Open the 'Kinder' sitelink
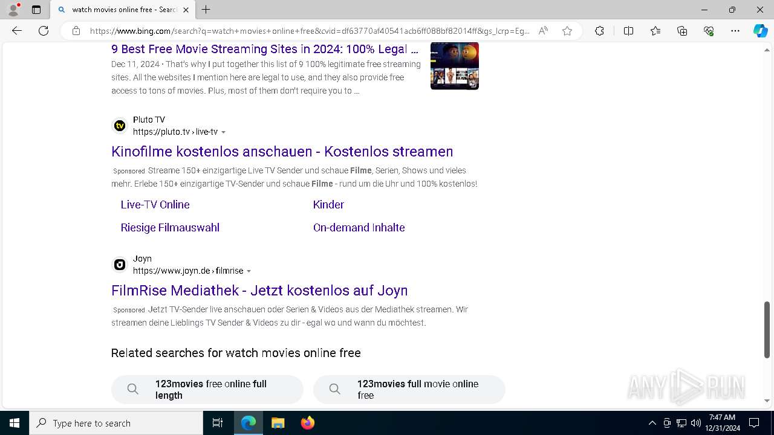This screenshot has height=435, width=774. (x=328, y=205)
